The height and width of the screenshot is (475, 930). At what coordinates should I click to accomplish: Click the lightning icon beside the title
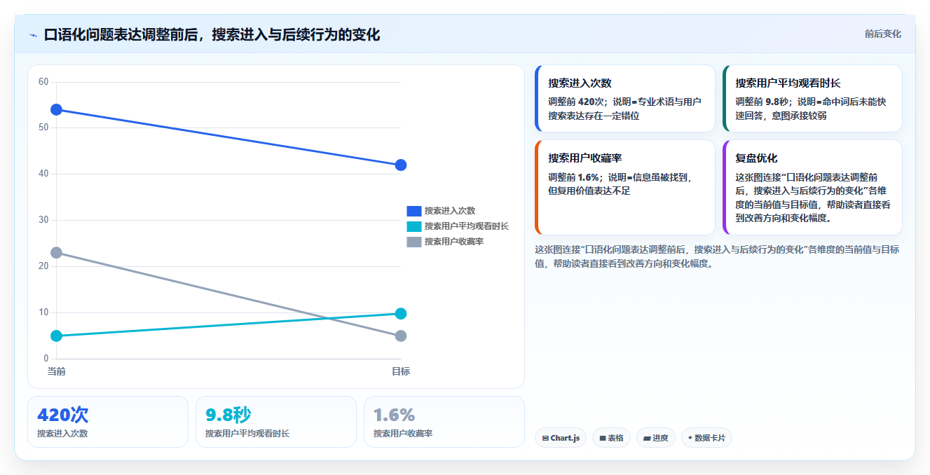point(33,35)
